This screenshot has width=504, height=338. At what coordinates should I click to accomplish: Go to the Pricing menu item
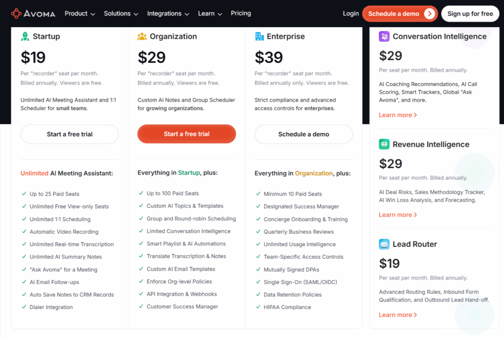tap(241, 13)
